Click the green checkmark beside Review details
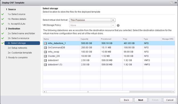The image size is (178, 104). [x=3, y=19]
